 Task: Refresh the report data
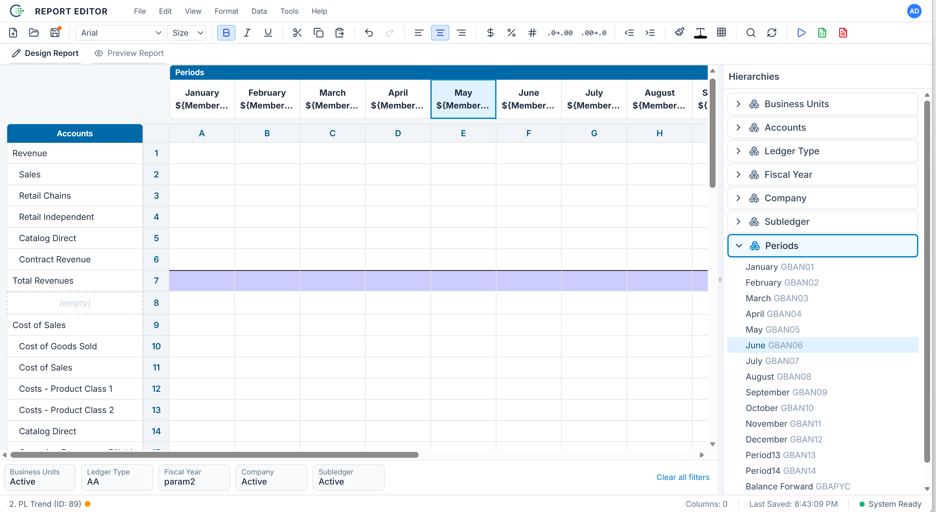[x=771, y=33]
